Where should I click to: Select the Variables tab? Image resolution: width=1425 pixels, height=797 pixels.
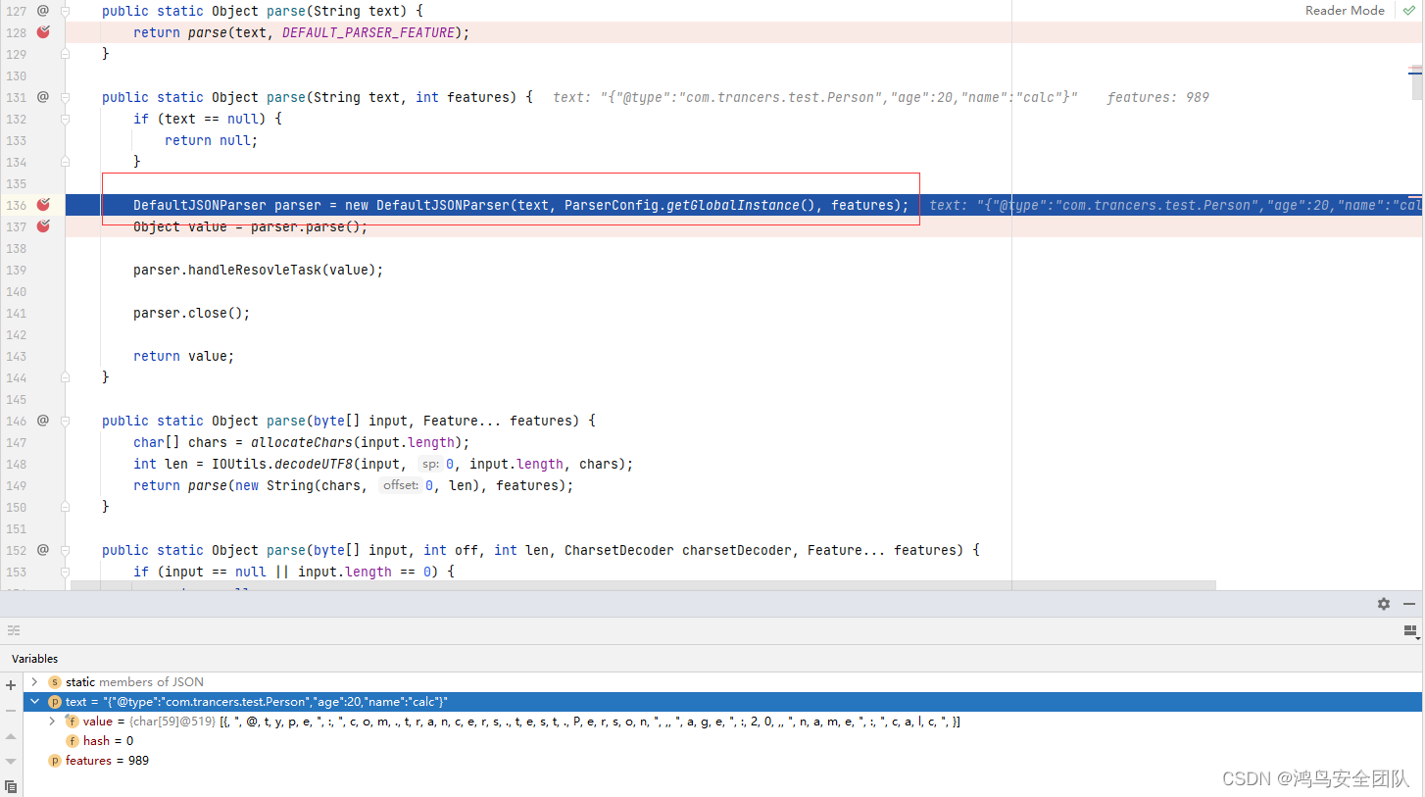click(34, 659)
